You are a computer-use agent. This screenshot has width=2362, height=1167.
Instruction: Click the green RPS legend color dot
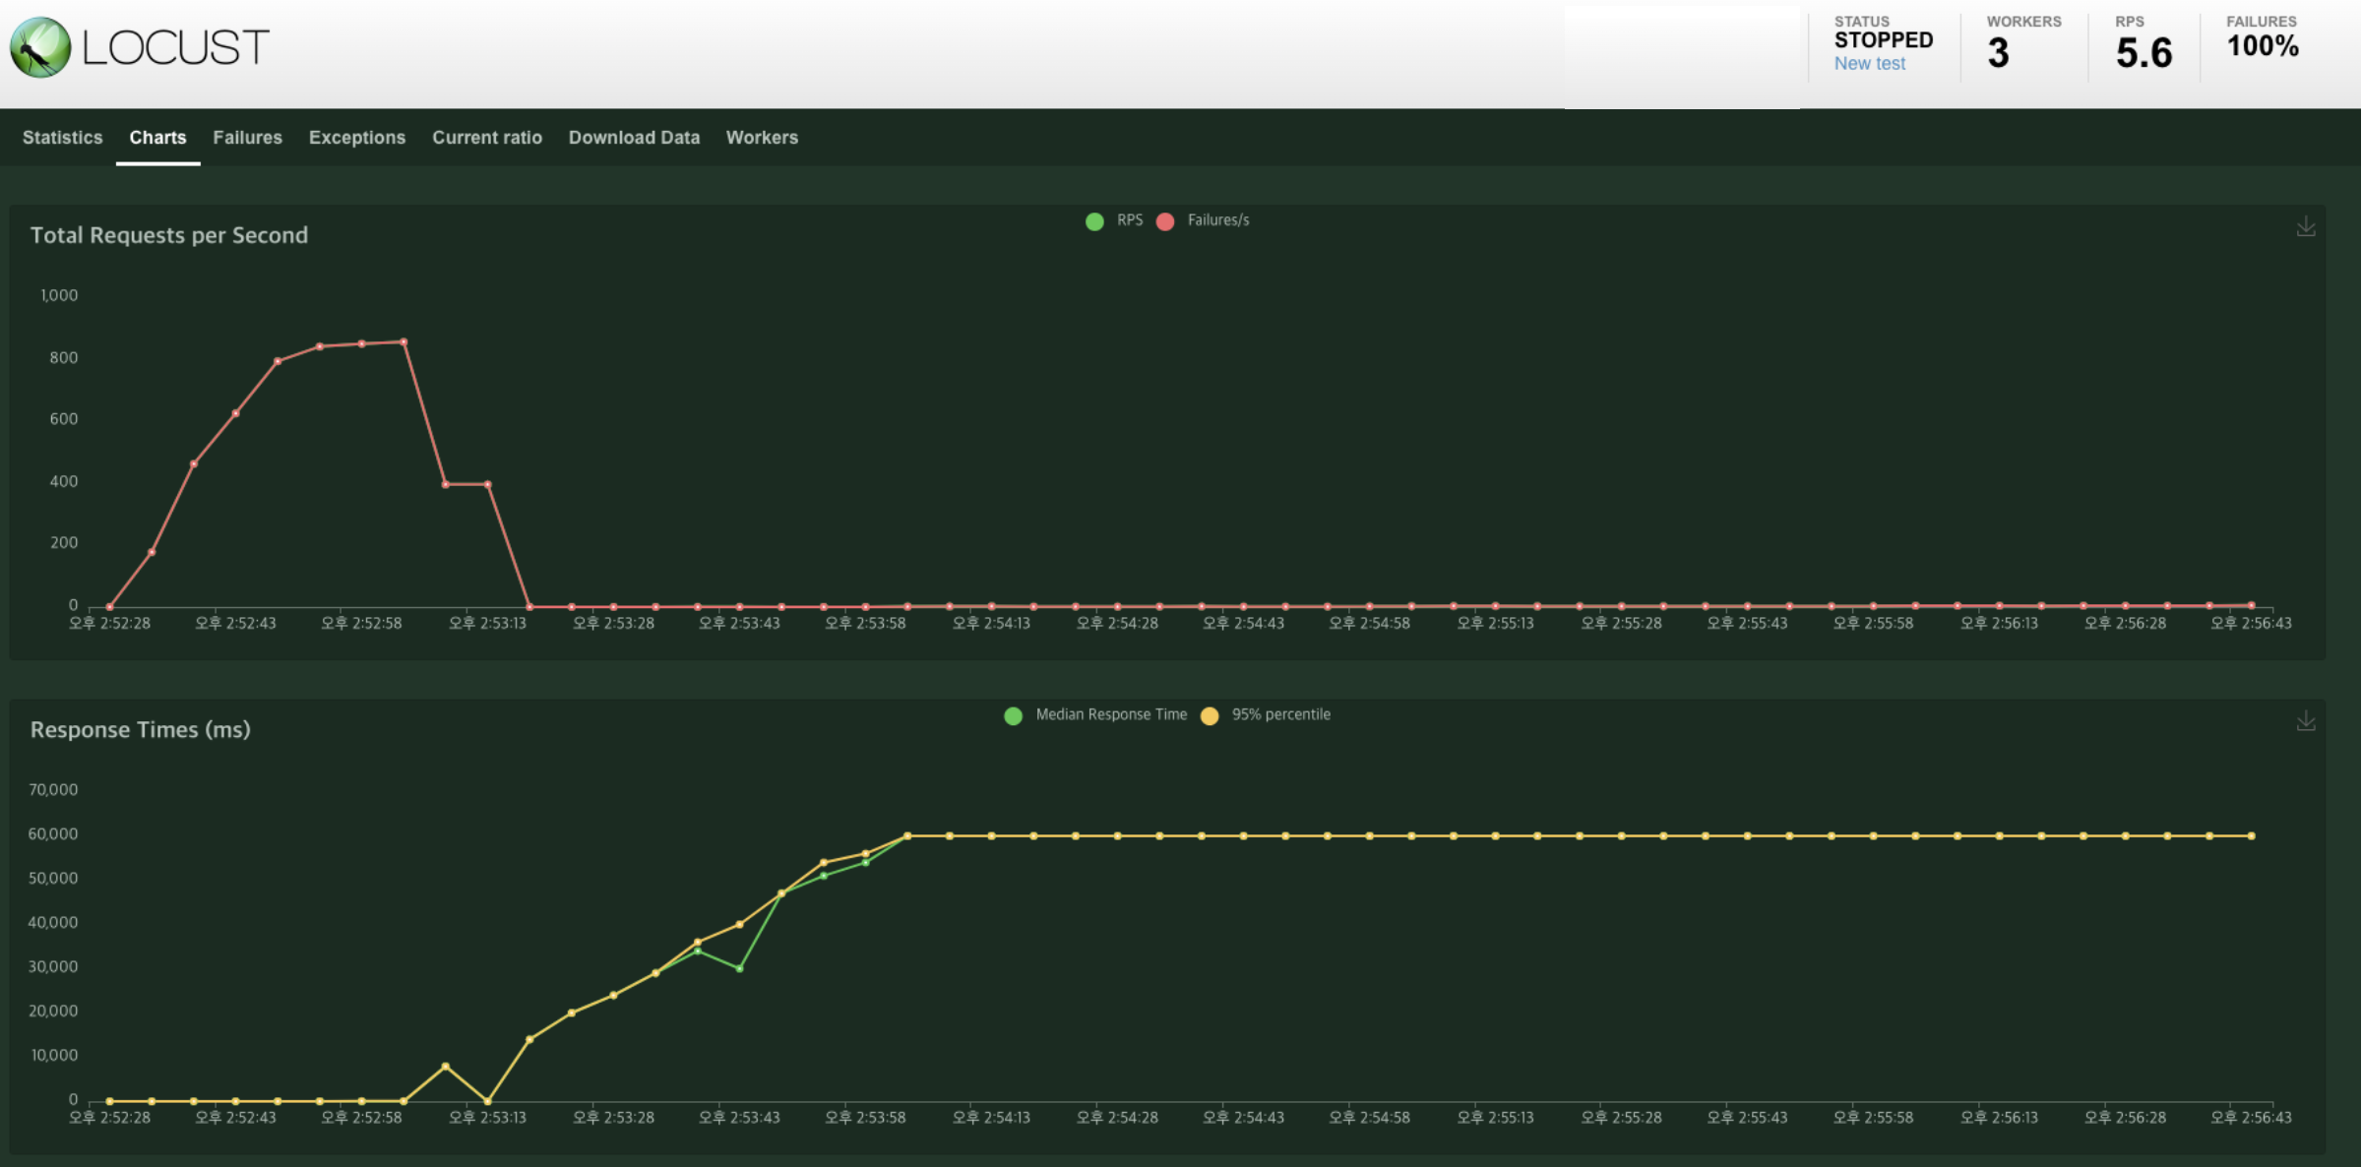point(1094,221)
